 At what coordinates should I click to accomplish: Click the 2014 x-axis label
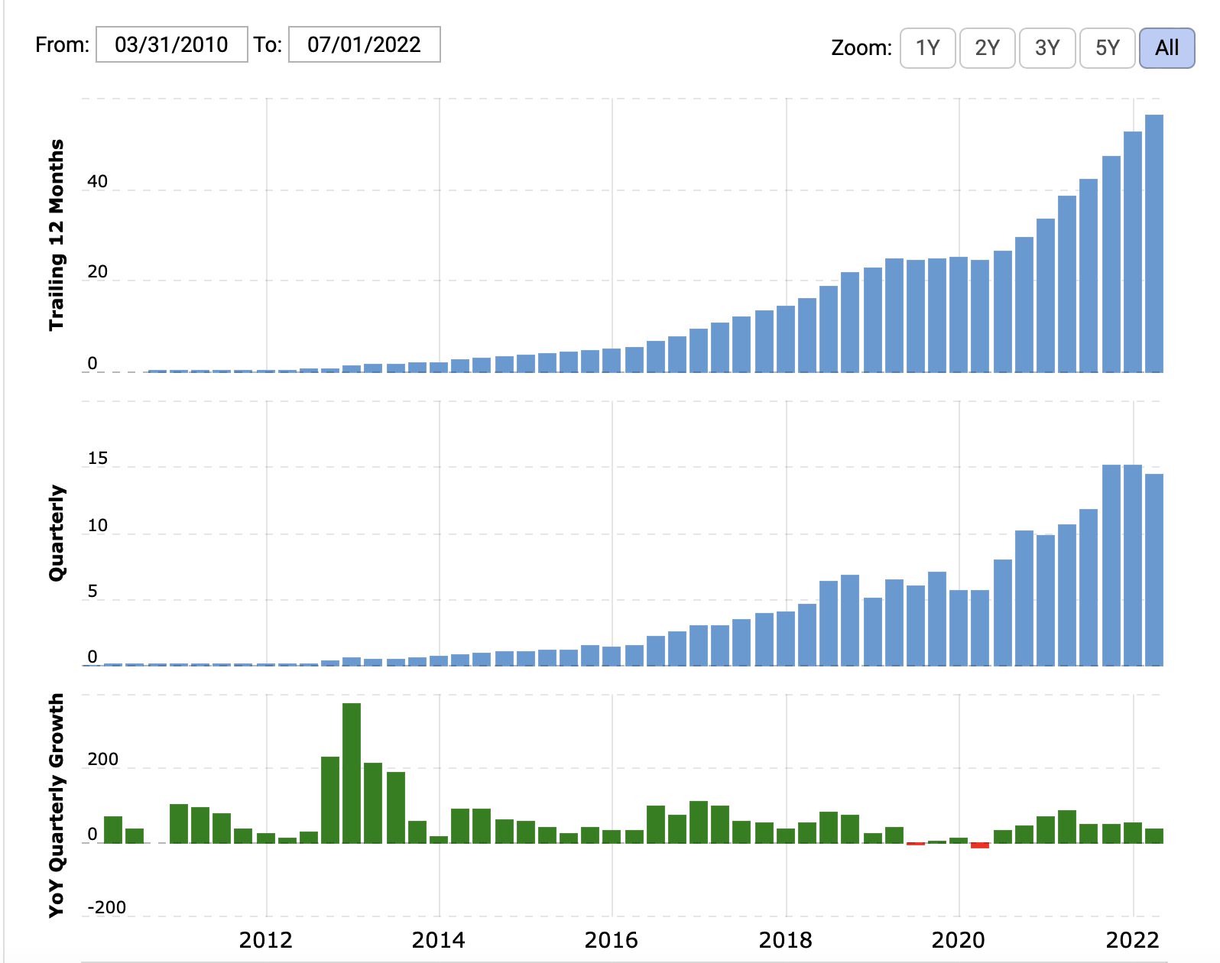coord(439,939)
